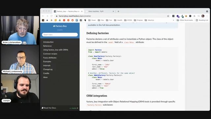Open Credits in the sidebar
The width and height of the screenshot is (211, 119).
click(x=46, y=73)
